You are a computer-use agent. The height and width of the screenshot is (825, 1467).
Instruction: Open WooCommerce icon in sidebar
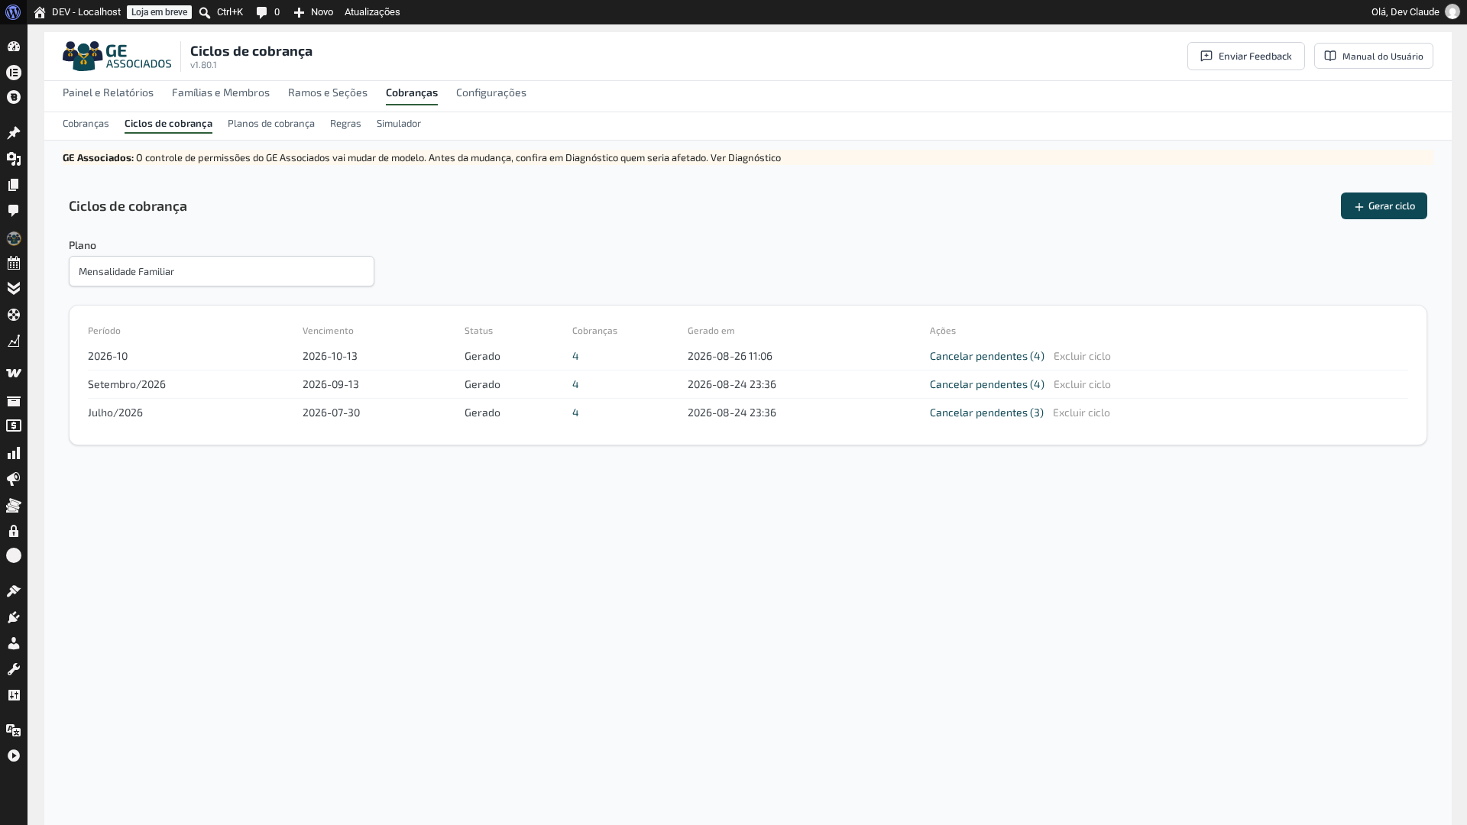pyautogui.click(x=14, y=374)
